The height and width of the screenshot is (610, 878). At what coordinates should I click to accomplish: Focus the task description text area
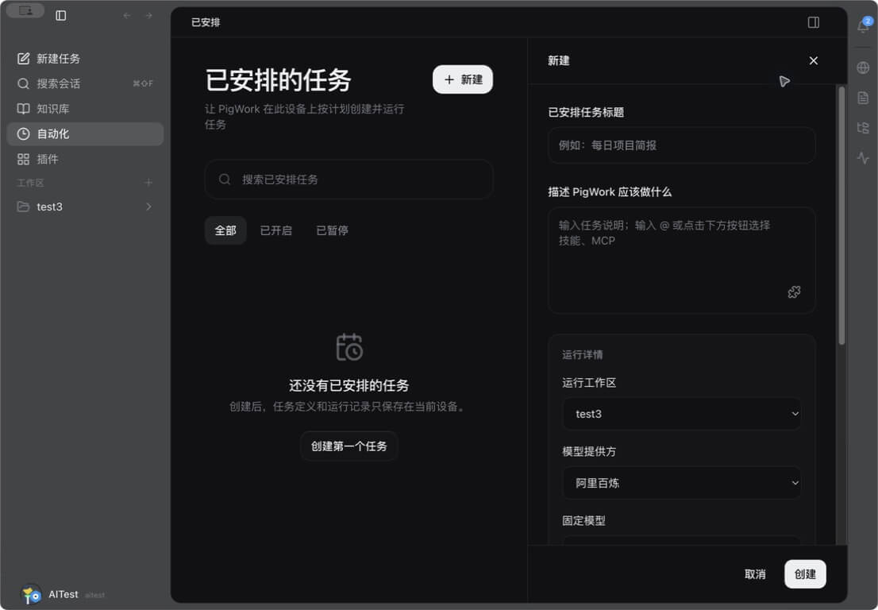pos(681,260)
